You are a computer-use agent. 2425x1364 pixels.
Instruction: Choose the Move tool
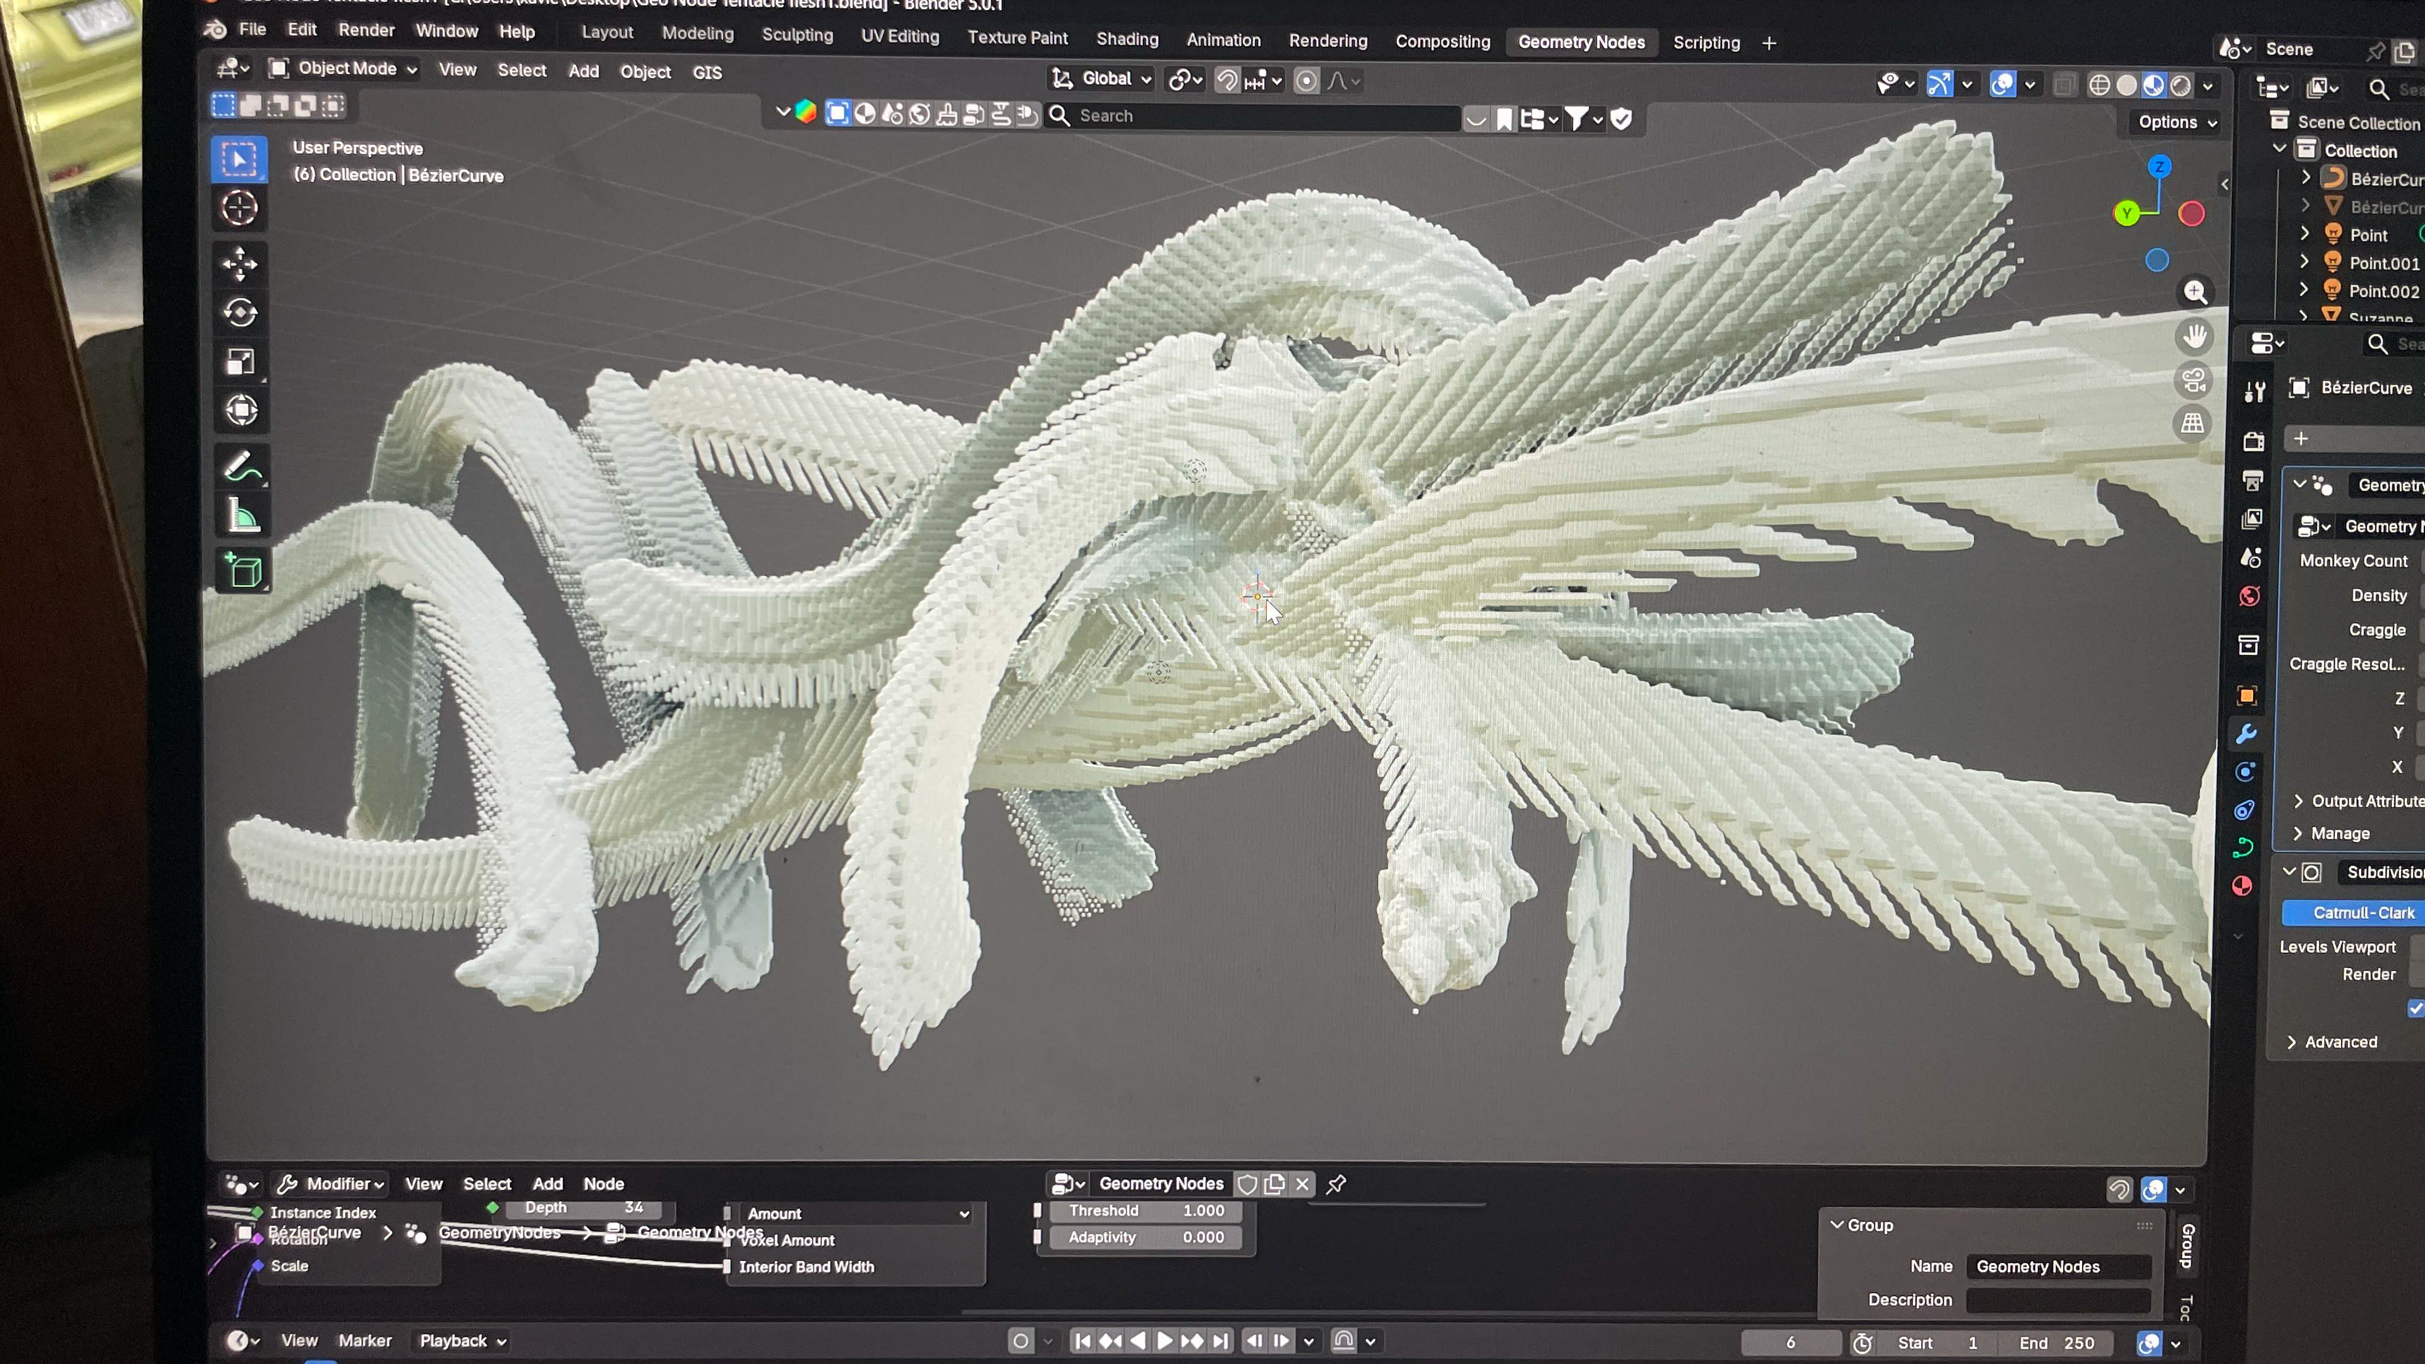(239, 265)
